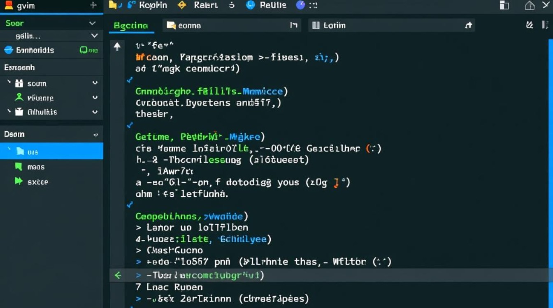
Task: Collapse the Dsom section arrow
Action: [95, 134]
